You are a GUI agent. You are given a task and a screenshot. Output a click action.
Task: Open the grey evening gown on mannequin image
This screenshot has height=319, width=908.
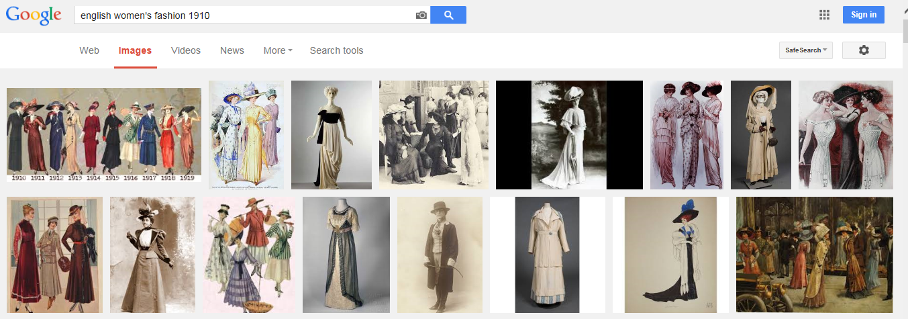pyautogui.click(x=346, y=255)
